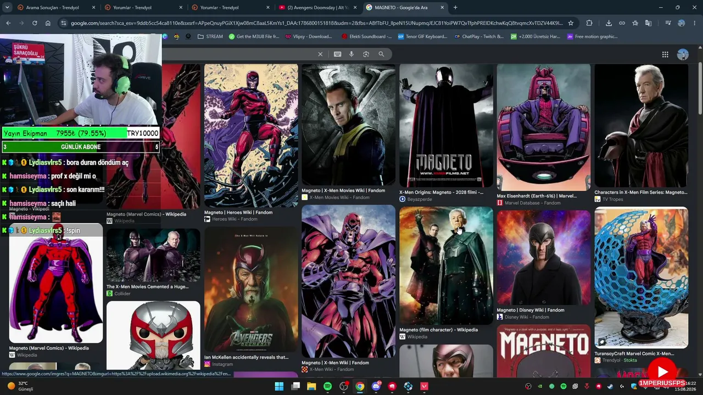Screen dimensions: 703x395
Task: Open 'Magneto | Heroes Wiki | Fandom' link
Action: point(238,212)
